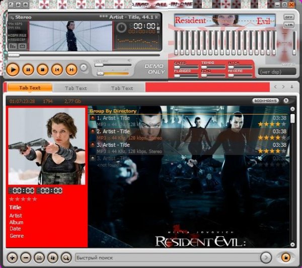The width and height of the screenshot is (302, 268).
Task: Click the star rating in the track info panel
Action: point(23,199)
